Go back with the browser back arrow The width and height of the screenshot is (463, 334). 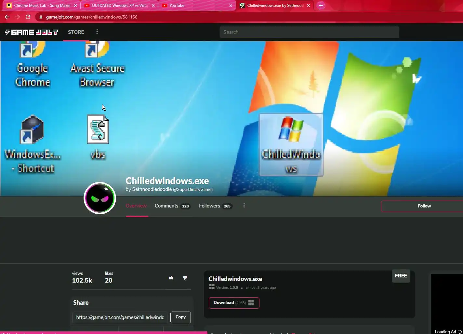[7, 17]
